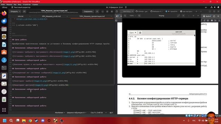Select the Text Editor dock icon
The width and height of the screenshot is (221, 124).
click(x=4, y=76)
